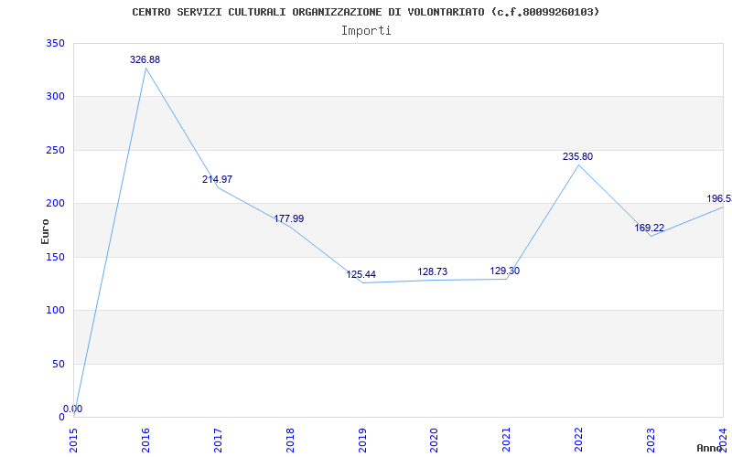Select the 214.97 data label
This screenshot has width=732, height=457.
click(x=217, y=179)
